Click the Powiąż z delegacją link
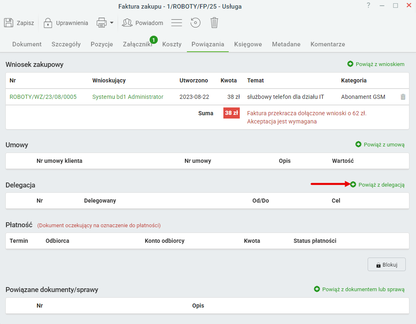The width and height of the screenshot is (416, 324). pos(381,185)
